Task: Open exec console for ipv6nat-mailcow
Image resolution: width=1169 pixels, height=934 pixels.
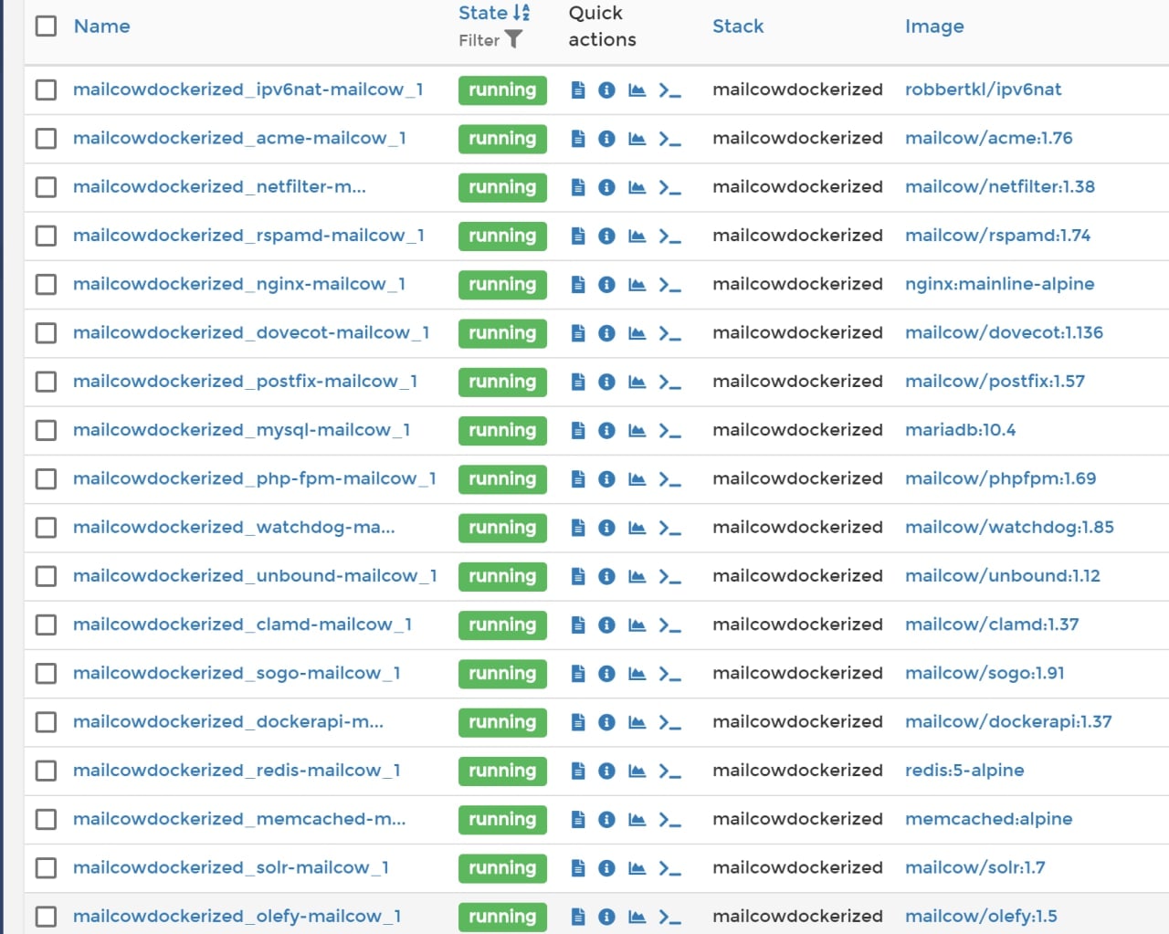Action: [x=670, y=89]
